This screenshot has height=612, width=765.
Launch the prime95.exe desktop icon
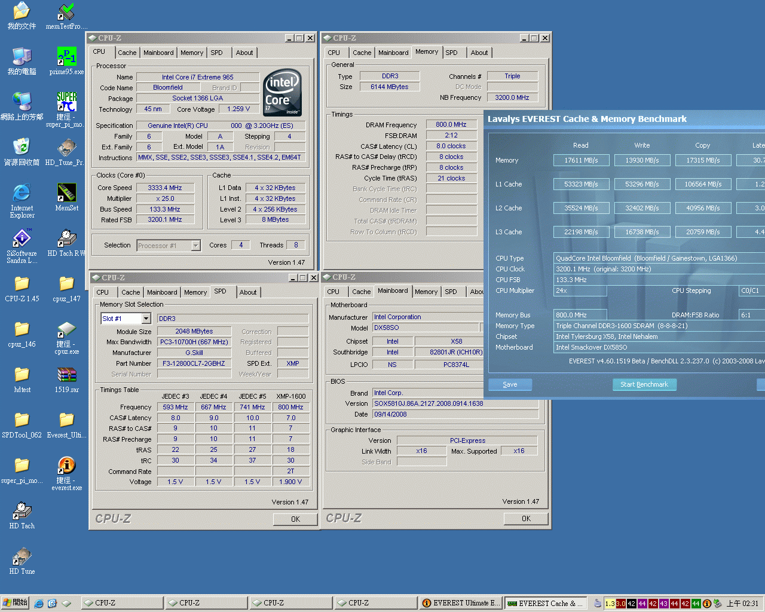coord(66,61)
